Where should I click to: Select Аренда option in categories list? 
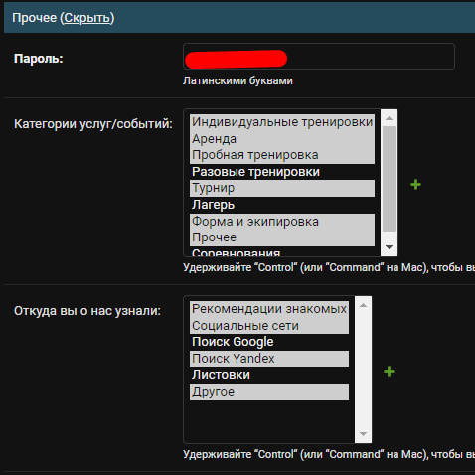click(282, 139)
